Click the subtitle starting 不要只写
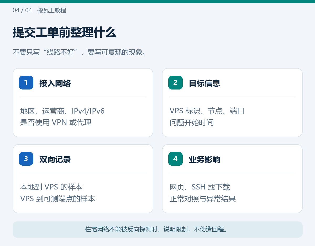315x246 pixels. [x=79, y=52]
